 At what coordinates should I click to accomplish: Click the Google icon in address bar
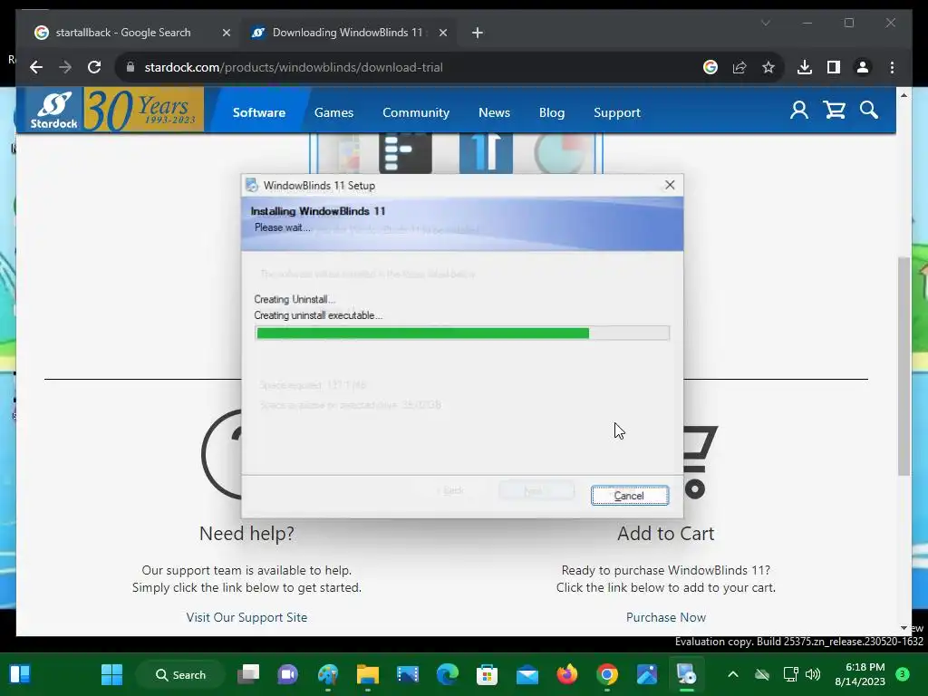[710, 67]
